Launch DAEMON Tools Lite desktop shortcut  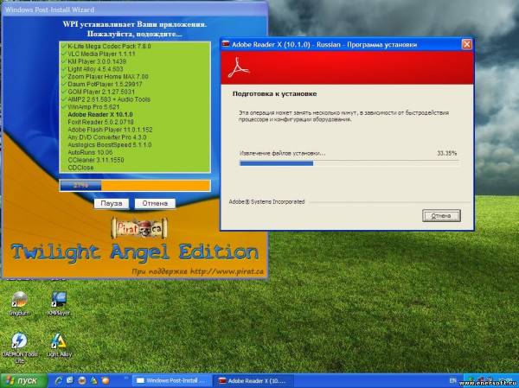point(20,347)
